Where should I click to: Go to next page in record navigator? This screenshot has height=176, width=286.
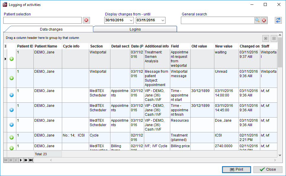pyautogui.click(x=26, y=160)
